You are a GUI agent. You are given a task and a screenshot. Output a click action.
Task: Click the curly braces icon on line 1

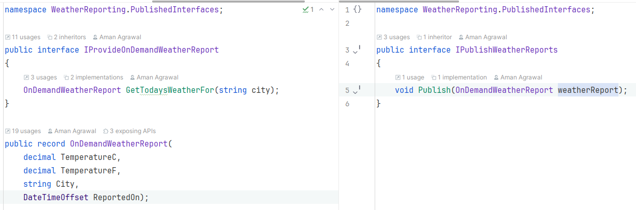pyautogui.click(x=358, y=10)
